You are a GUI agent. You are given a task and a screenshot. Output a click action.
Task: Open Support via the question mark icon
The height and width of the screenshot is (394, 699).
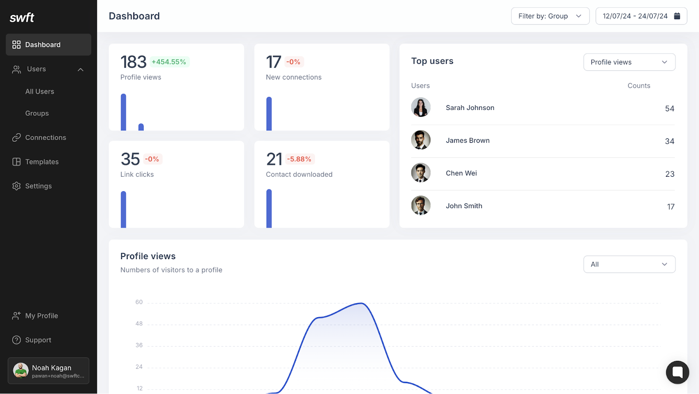[x=17, y=340]
